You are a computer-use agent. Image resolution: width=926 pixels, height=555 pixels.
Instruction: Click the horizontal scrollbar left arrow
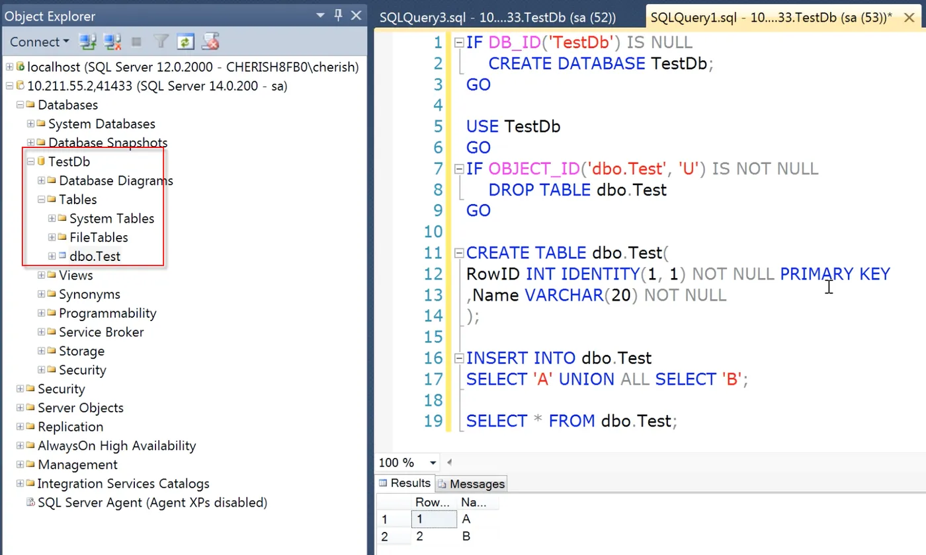[450, 462]
